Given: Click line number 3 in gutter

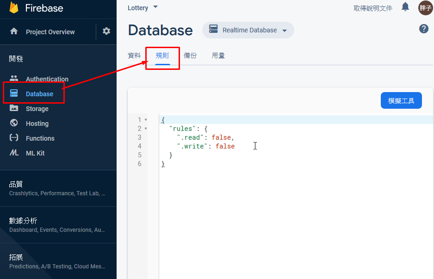Looking at the screenshot, I should click(x=140, y=137).
